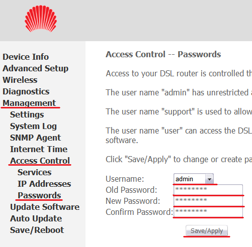The width and height of the screenshot is (252, 247).
Task: Open the Diagnostics section
Action: click(x=26, y=91)
